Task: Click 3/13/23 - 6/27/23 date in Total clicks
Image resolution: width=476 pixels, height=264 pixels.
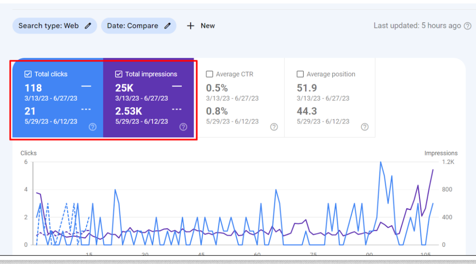Action: [x=51, y=98]
